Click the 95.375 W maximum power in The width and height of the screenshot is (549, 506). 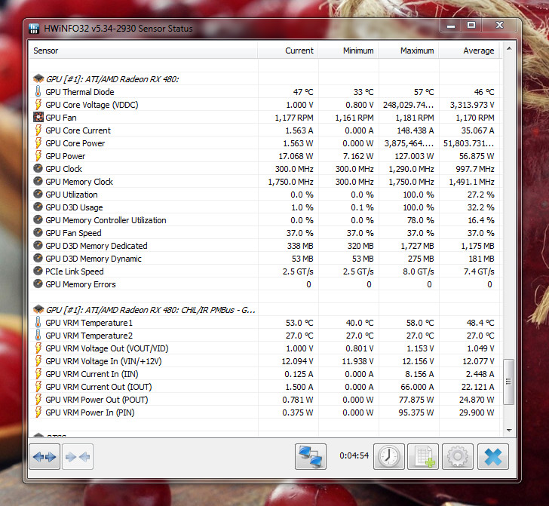click(x=416, y=412)
